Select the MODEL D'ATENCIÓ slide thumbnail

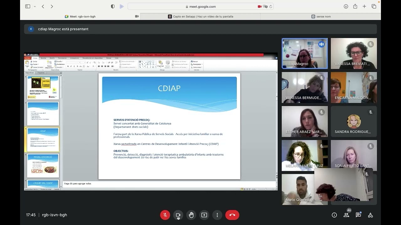(x=43, y=165)
